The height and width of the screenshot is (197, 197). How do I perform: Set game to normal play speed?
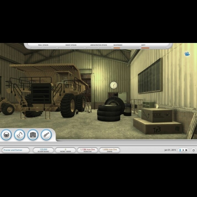183,150
